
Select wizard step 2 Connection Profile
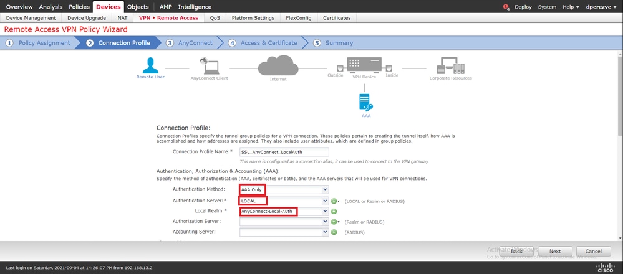click(x=118, y=43)
